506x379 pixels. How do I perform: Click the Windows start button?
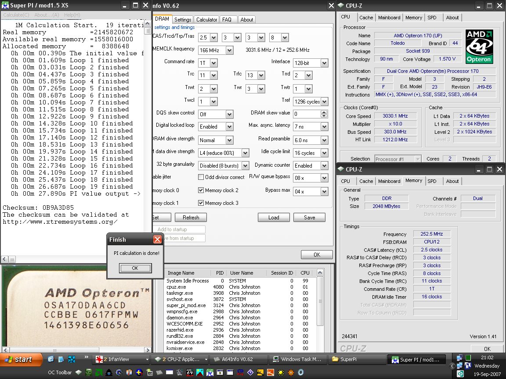(x=21, y=359)
